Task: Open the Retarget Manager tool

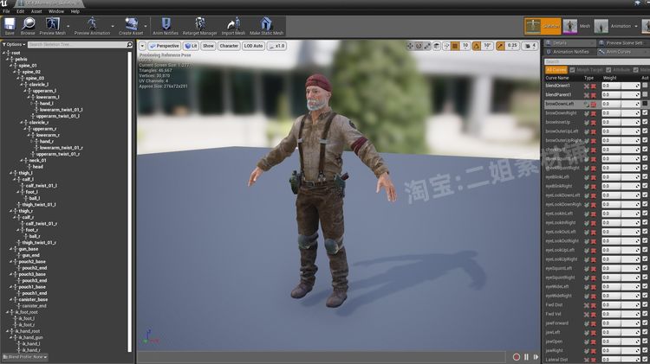Action: coord(200,24)
